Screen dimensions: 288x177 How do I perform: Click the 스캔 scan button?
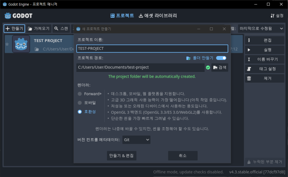point(61,29)
